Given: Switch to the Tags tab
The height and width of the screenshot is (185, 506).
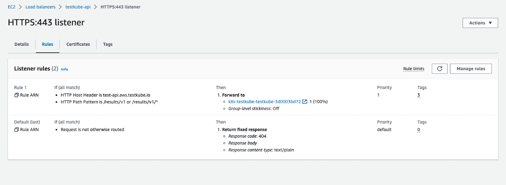Looking at the screenshot, I should tap(108, 44).
